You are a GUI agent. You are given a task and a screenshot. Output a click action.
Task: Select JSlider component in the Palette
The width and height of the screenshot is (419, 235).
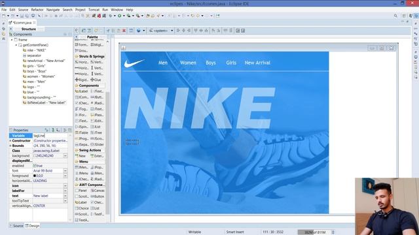97,144
